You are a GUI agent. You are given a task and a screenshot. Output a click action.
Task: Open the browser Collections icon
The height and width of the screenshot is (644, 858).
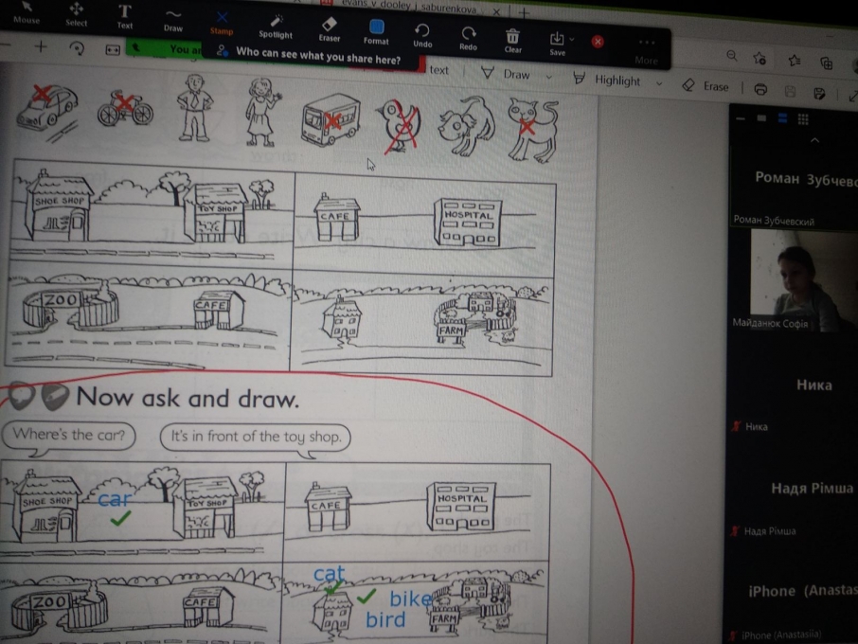point(827,63)
